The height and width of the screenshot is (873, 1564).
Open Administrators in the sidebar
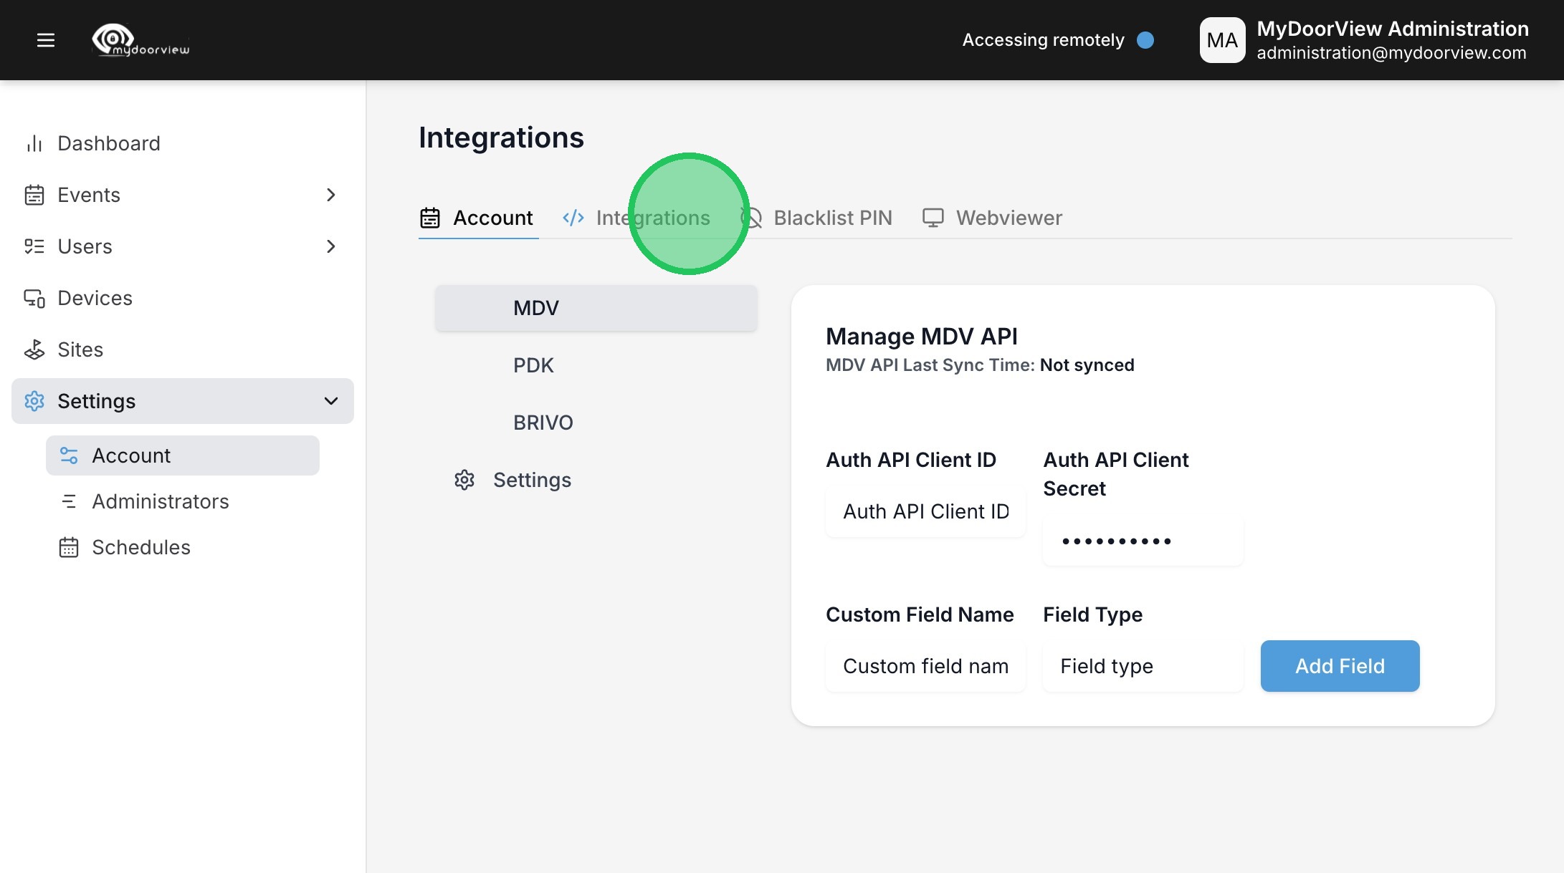(x=160, y=501)
